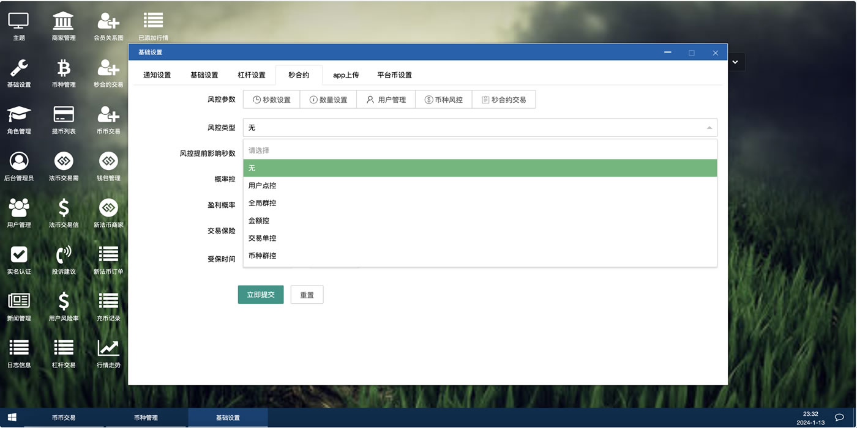Open 后台管理员 user icon
The image size is (857, 428).
tap(19, 167)
